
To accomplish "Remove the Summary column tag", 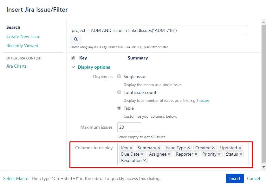I will tap(159, 148).
